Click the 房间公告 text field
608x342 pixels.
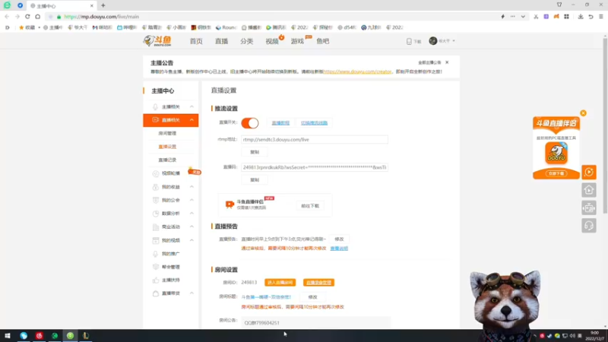(315, 322)
